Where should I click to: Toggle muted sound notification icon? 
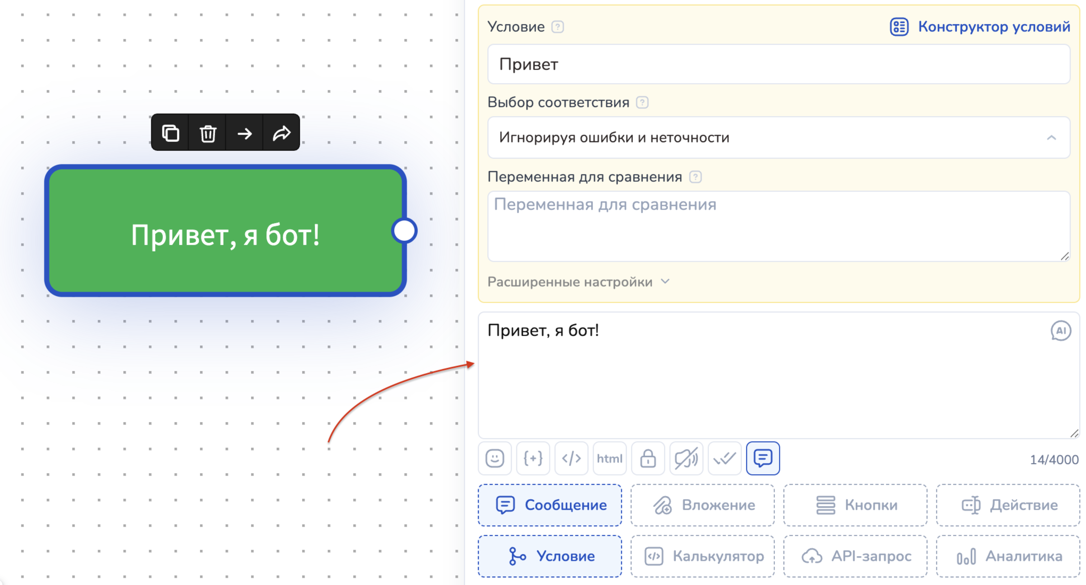point(686,458)
